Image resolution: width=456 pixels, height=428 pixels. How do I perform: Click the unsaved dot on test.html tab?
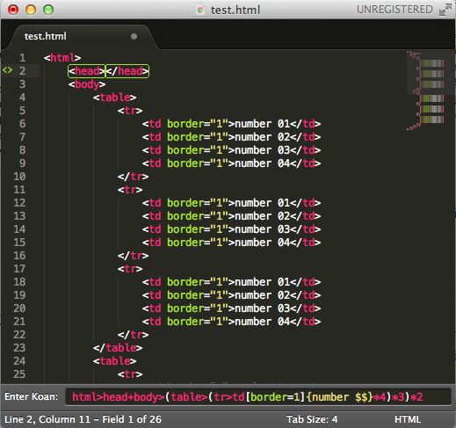point(134,36)
